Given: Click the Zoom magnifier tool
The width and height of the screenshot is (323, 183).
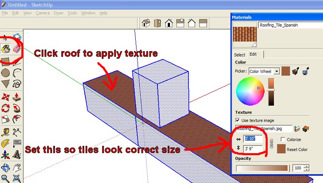Looking at the screenshot, I should (5, 178).
